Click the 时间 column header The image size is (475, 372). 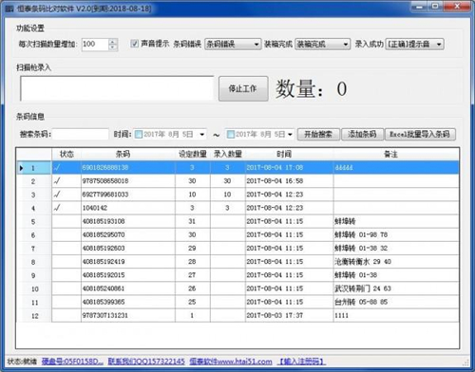pos(284,154)
